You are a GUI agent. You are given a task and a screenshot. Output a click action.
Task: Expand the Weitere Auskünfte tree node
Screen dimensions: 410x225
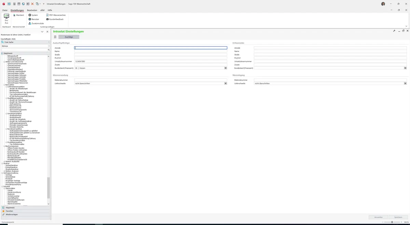tap(4, 162)
